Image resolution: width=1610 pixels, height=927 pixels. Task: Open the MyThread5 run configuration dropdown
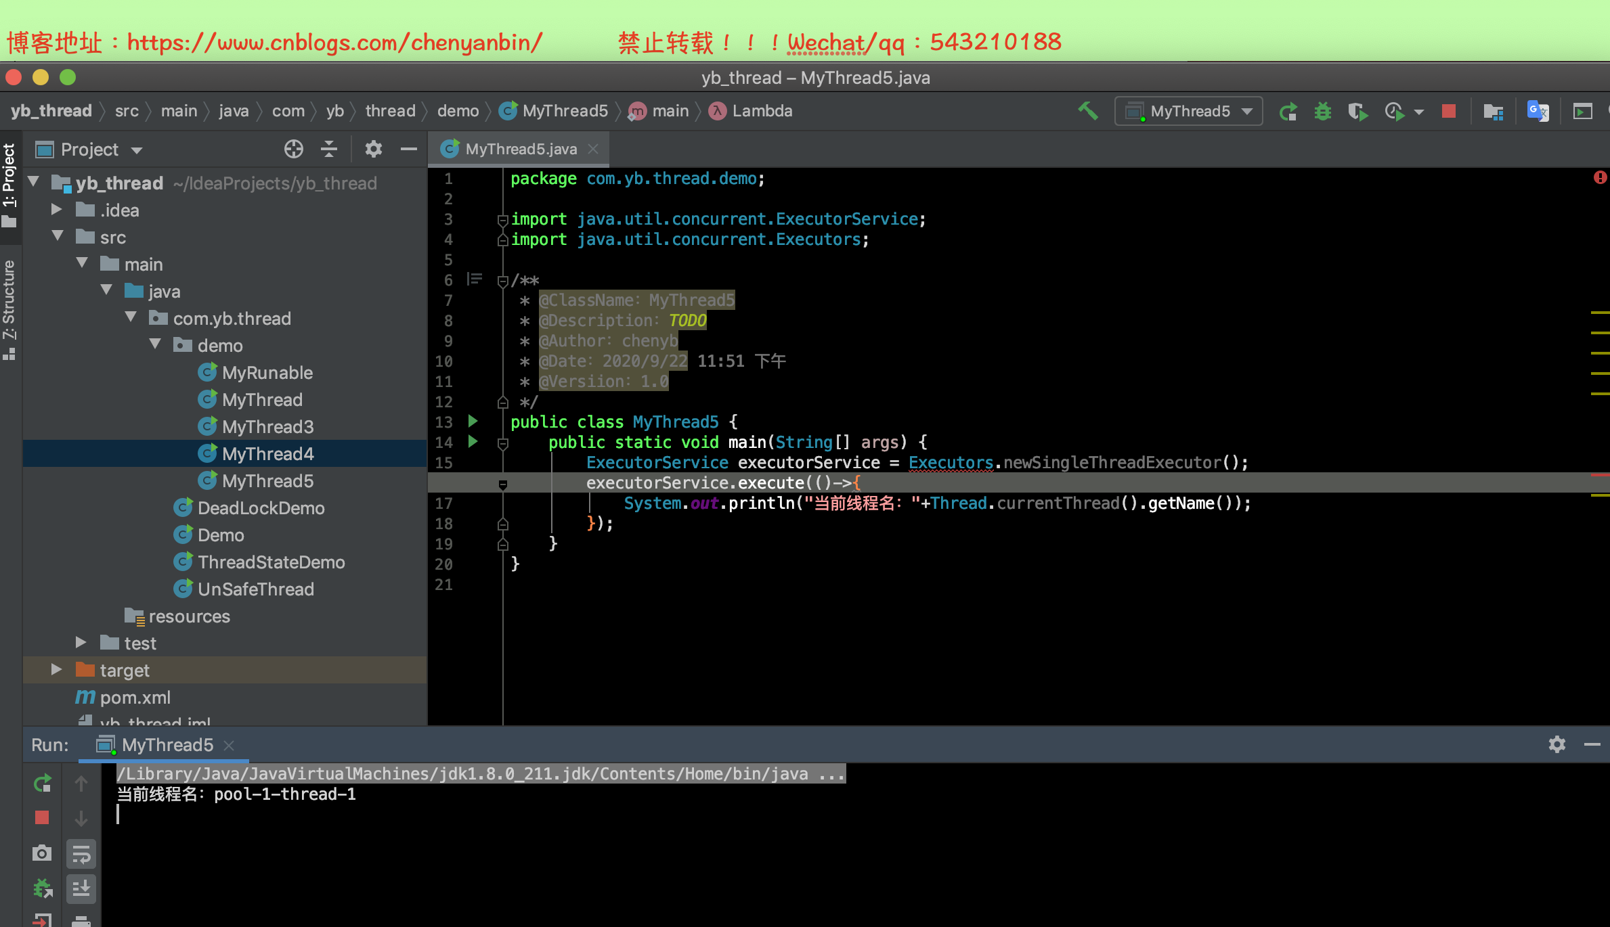click(x=1189, y=111)
